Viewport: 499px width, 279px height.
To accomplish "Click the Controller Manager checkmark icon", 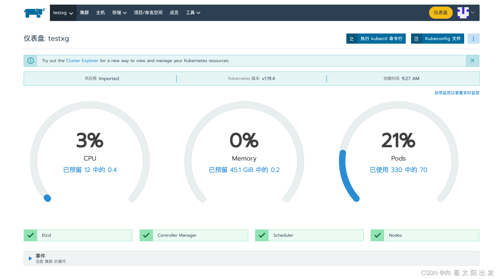I will click(x=146, y=235).
